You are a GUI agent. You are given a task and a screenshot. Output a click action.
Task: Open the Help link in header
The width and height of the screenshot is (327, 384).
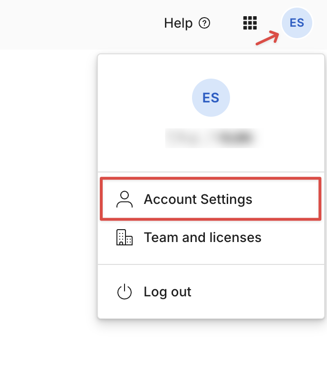pyautogui.click(x=187, y=23)
